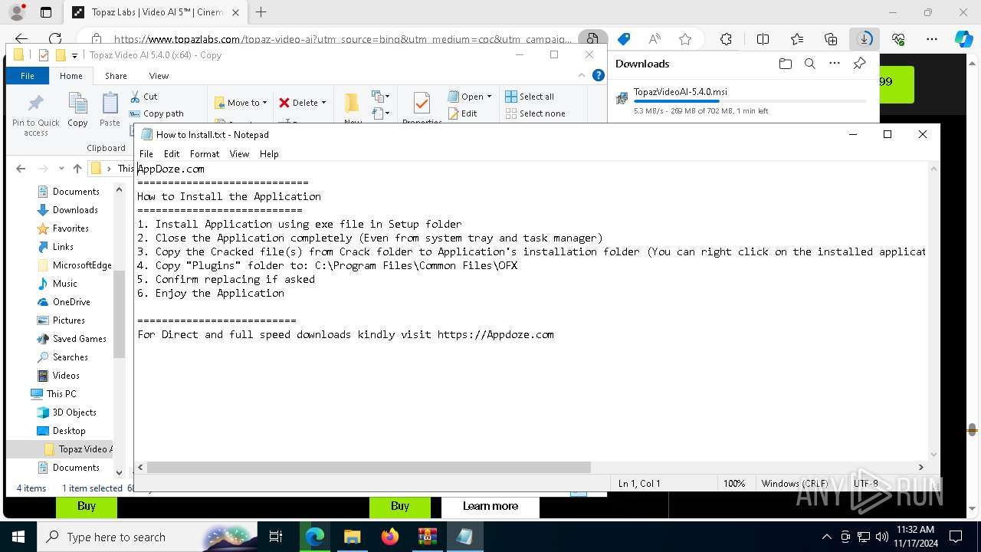Click Pin to Quick access in Explorer
Viewport: 981px width, 552px height.
35,116
